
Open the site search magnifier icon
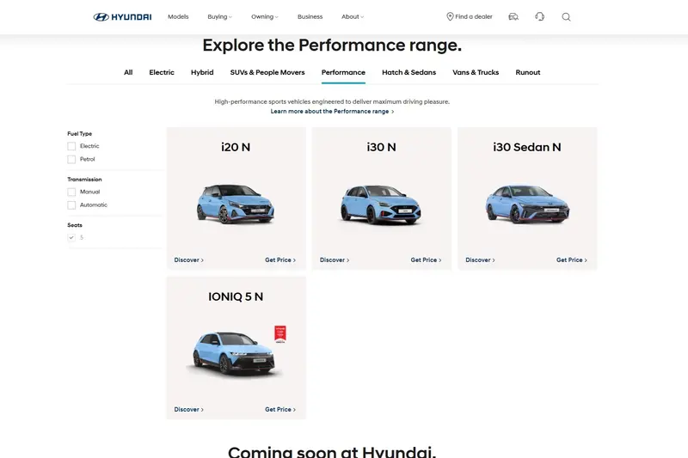coord(567,17)
